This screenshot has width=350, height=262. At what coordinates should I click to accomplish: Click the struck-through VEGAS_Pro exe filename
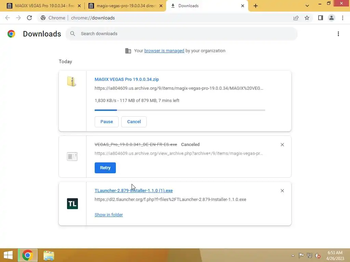click(x=136, y=145)
